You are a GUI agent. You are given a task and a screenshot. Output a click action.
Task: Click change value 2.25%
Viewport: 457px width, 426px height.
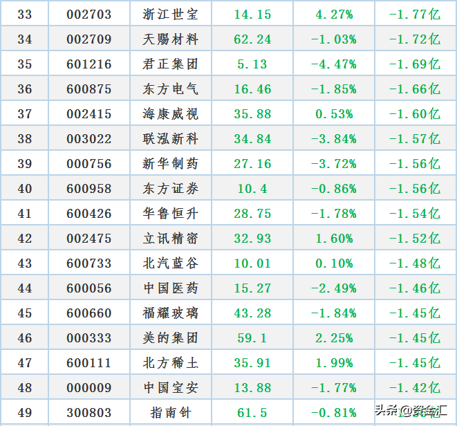(334, 338)
